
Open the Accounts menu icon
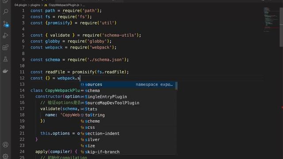[x=6, y=144]
